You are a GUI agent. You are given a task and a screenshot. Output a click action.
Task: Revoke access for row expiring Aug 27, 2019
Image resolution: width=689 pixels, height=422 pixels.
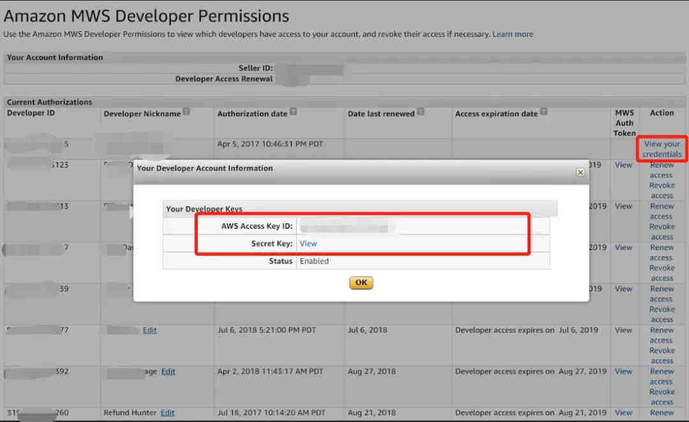[x=662, y=397]
